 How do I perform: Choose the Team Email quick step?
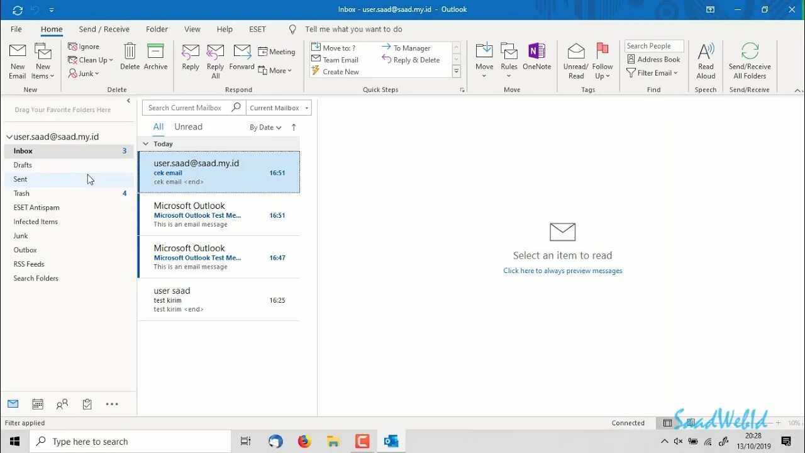[x=335, y=60]
